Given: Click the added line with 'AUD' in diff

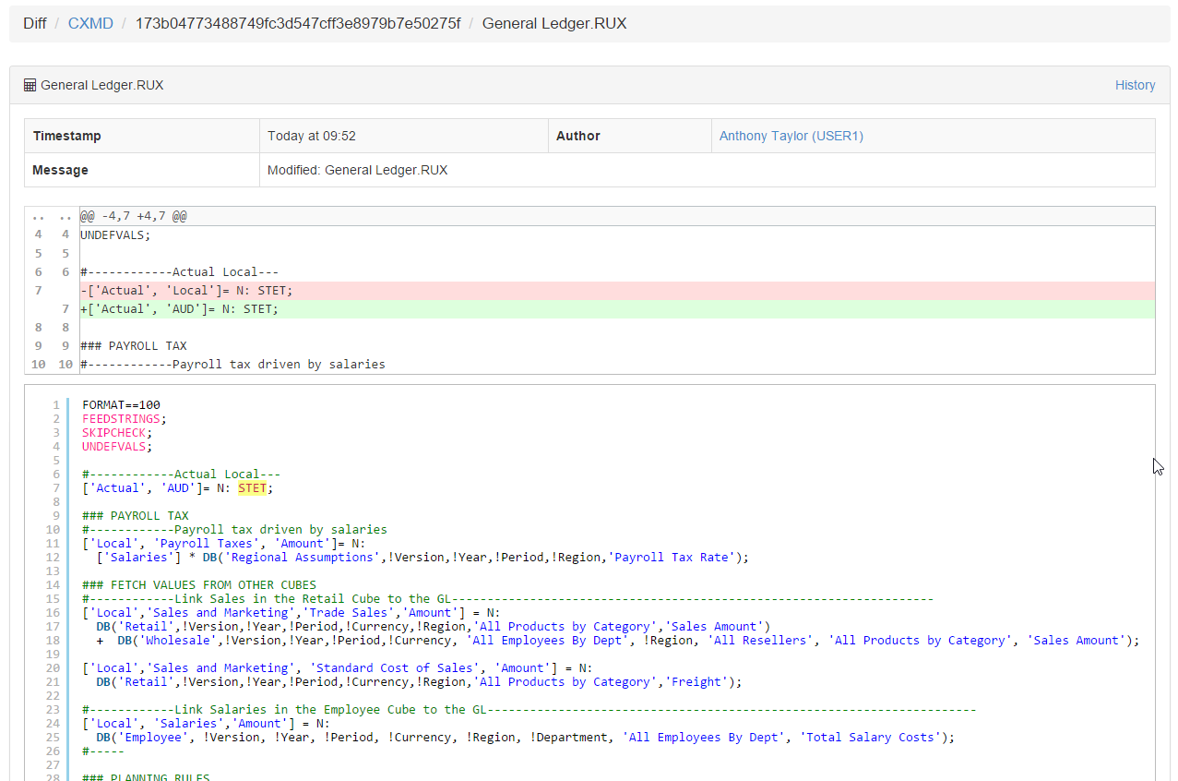Looking at the screenshot, I should (617, 308).
